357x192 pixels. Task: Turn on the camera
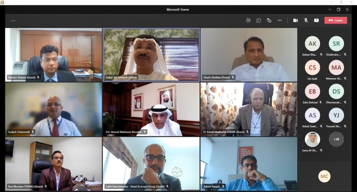[295, 20]
